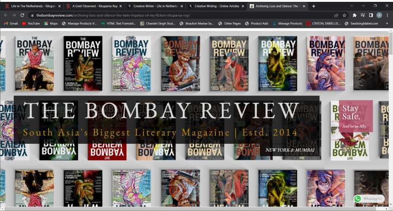Open the media control icon

(x=363, y=15)
